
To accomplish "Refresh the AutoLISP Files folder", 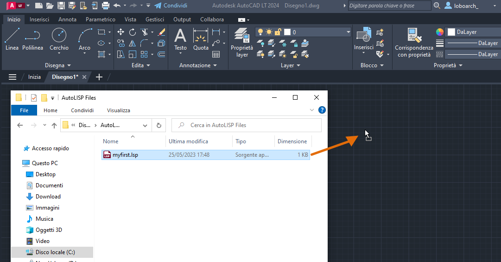I will [x=159, y=125].
